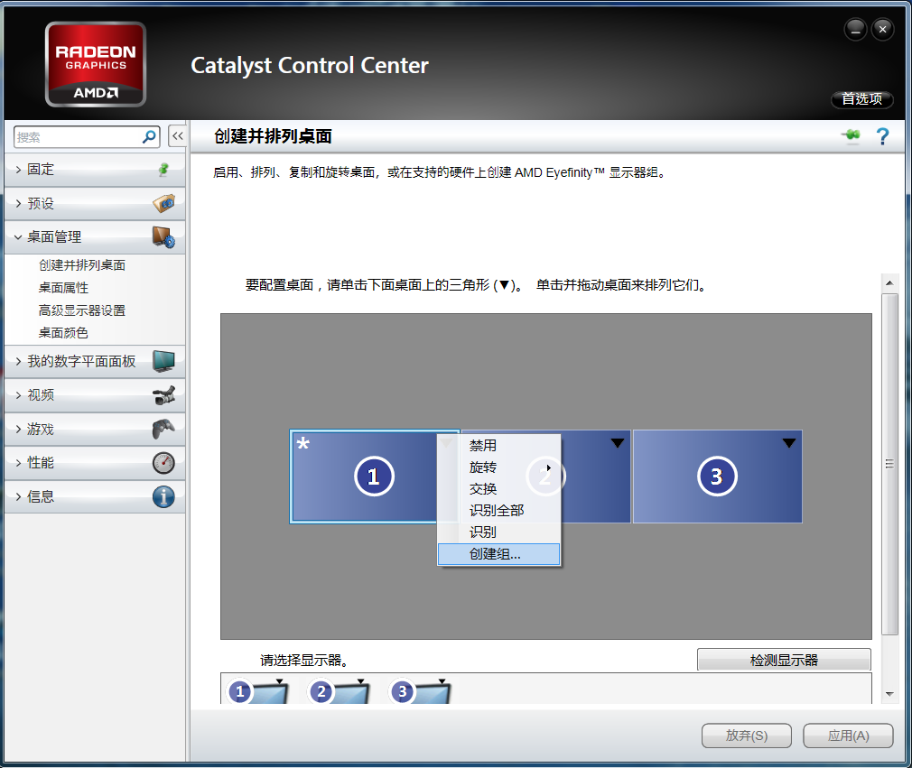Open the triangle menu on desktop 3
912x768 pixels.
(x=788, y=443)
